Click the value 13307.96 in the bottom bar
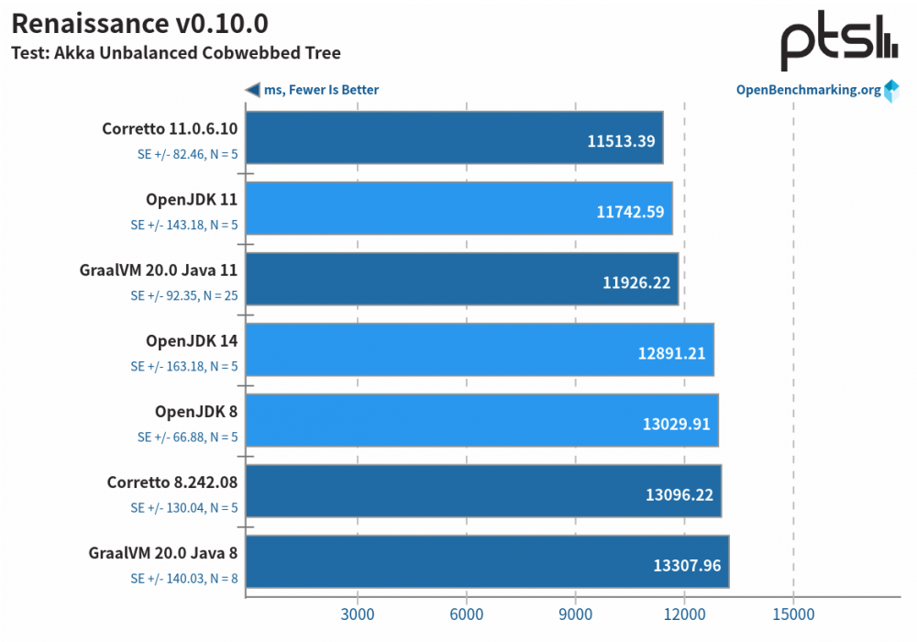 pyautogui.click(x=685, y=567)
